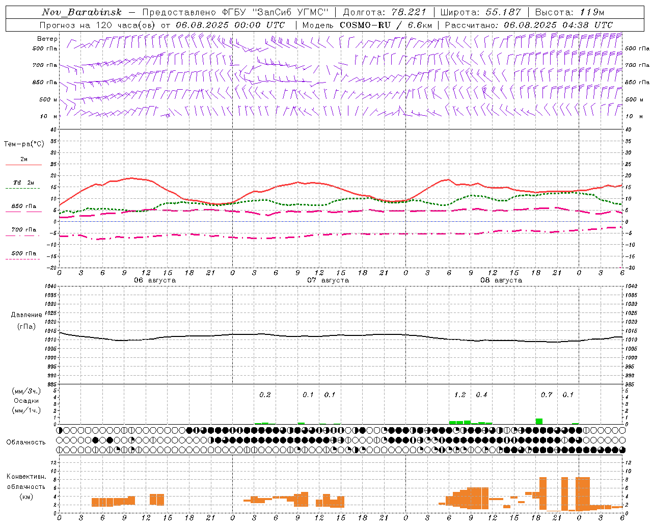Click the "Облачность" cloud cover label
652x522 pixels.
[26, 442]
